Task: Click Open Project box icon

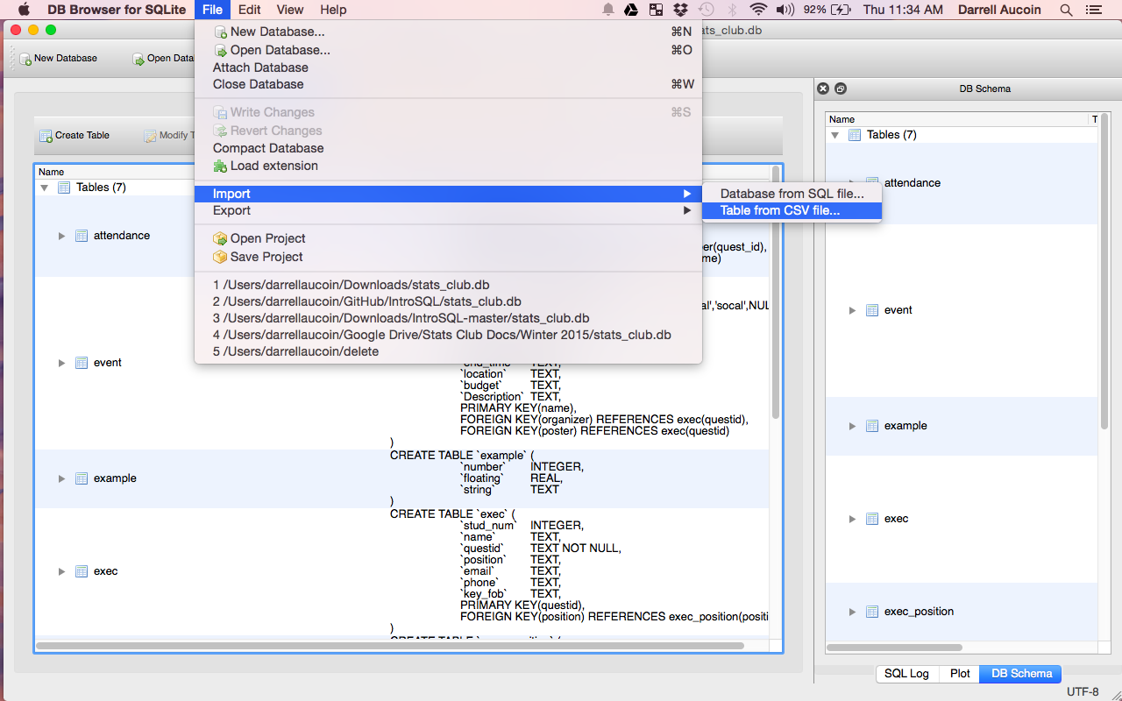Action: [221, 238]
